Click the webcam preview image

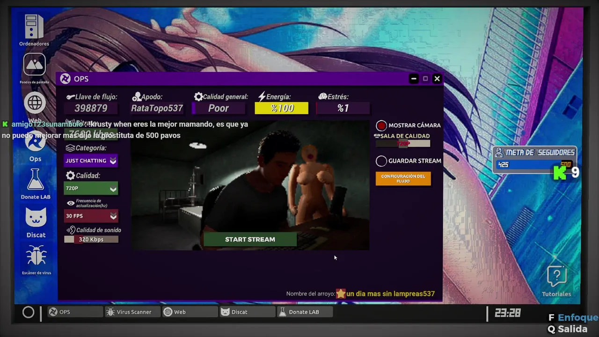coord(250,185)
